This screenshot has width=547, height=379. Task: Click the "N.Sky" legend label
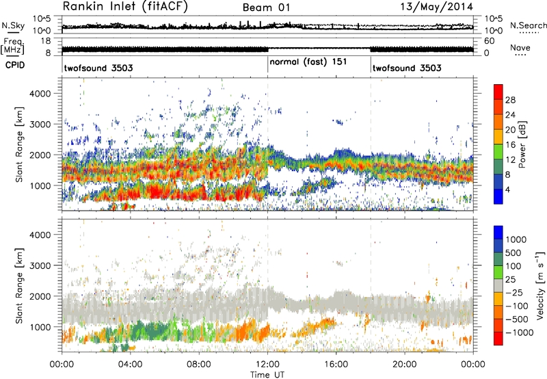click(13, 25)
